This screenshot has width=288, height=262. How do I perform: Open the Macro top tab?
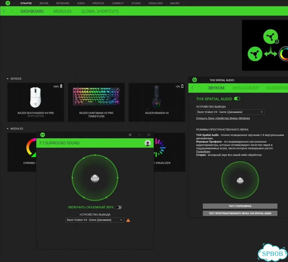click(x=175, y=3)
